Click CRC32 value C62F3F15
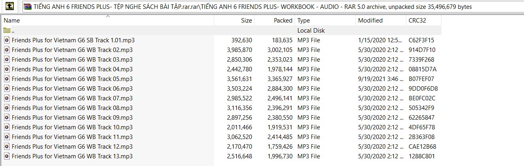The height and width of the screenshot is (166, 524). [421, 40]
